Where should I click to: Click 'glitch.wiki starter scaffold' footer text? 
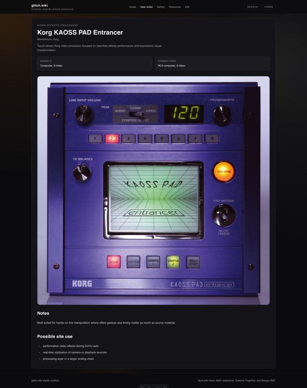[45, 381]
